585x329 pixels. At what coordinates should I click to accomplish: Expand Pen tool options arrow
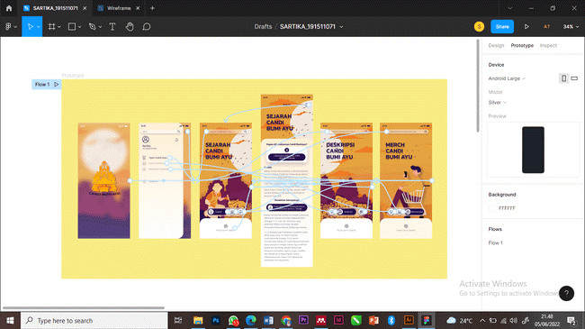coord(100,27)
